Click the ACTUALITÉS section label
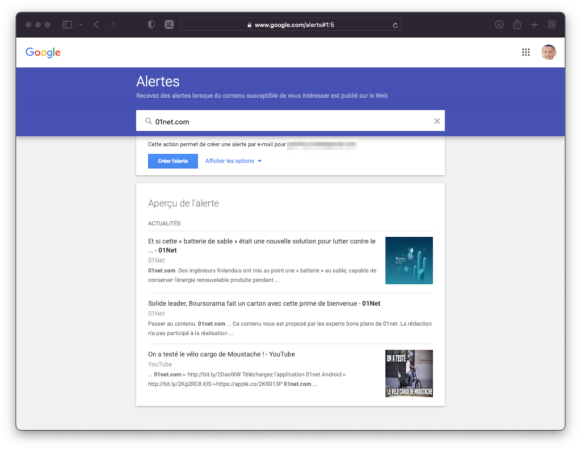The height and width of the screenshot is (450, 581). click(164, 224)
